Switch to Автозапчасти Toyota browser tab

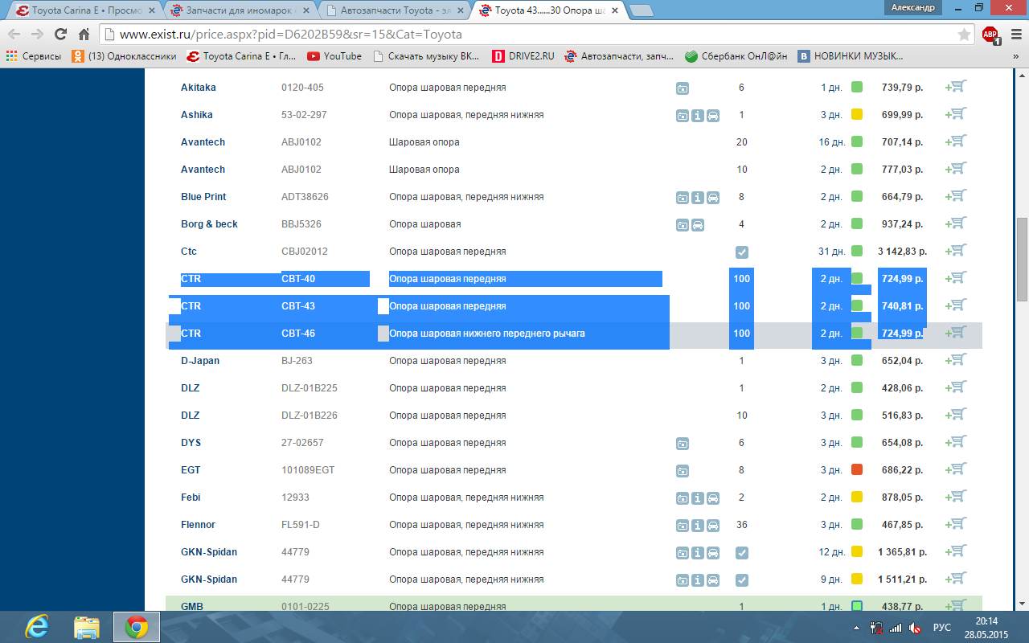394,10
